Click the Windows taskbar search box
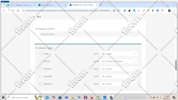Viewport: 178px width, 100px height. pos(25,97)
